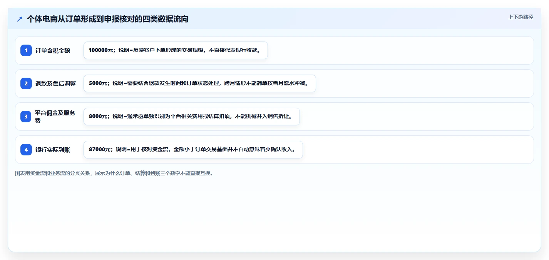Viewport: 549px width, 260px height.
Task: Select the step 1 number badge
Action: pos(26,50)
